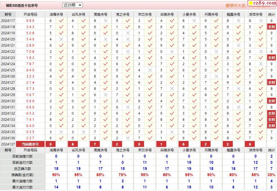This screenshot has width=277, height=191.
Task: Click the red 1 under 采薇杀号 in row 2024137
Action: [x=161, y=144]
